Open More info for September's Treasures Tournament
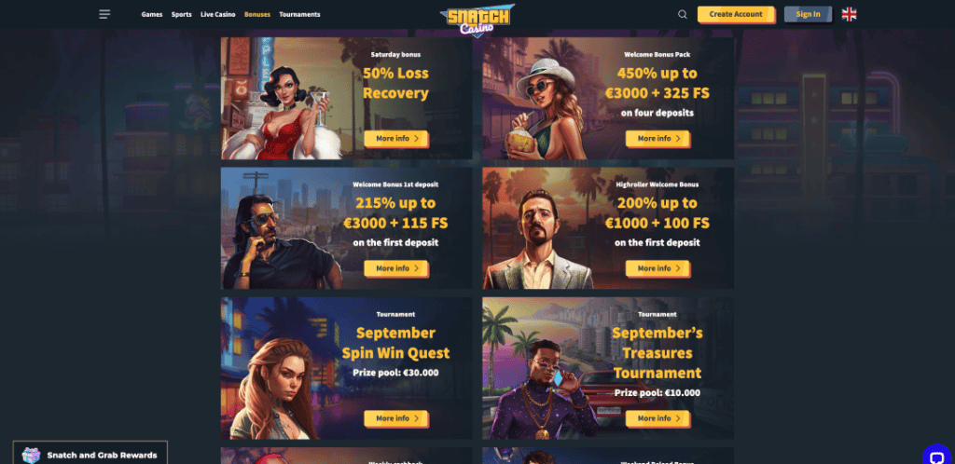 tap(657, 418)
